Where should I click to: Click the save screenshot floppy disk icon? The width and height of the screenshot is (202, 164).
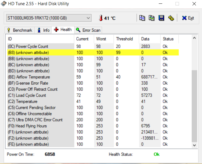pyautogui.click(x=161, y=18)
